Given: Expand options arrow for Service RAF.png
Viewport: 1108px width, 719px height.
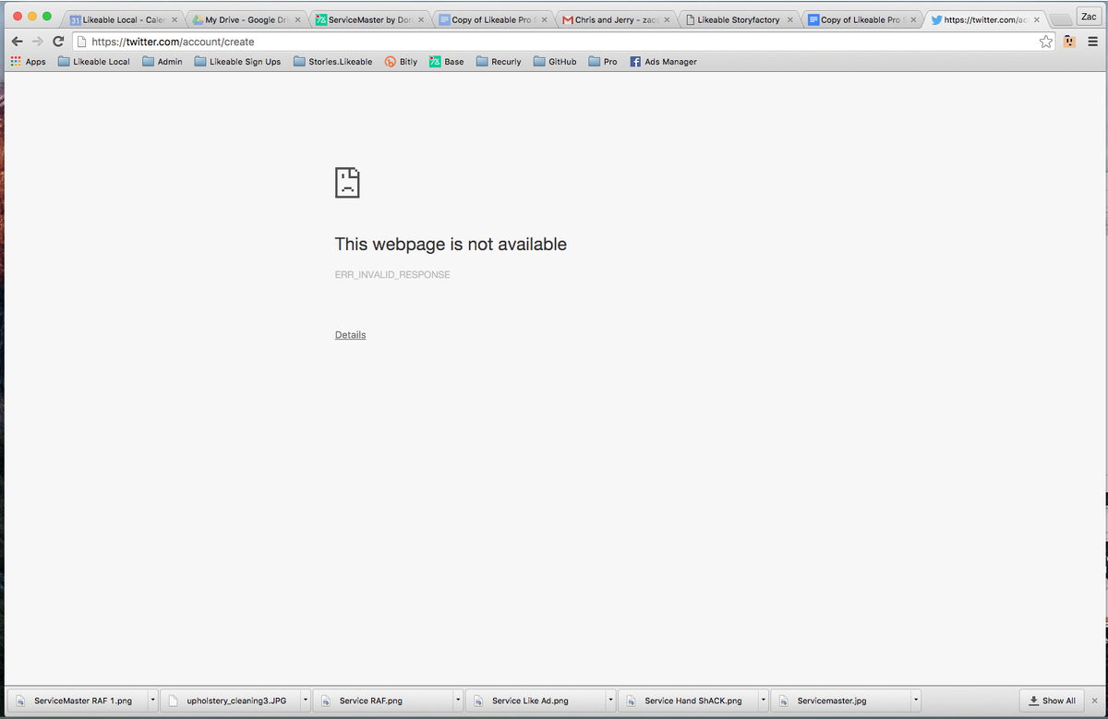Looking at the screenshot, I should 458,701.
